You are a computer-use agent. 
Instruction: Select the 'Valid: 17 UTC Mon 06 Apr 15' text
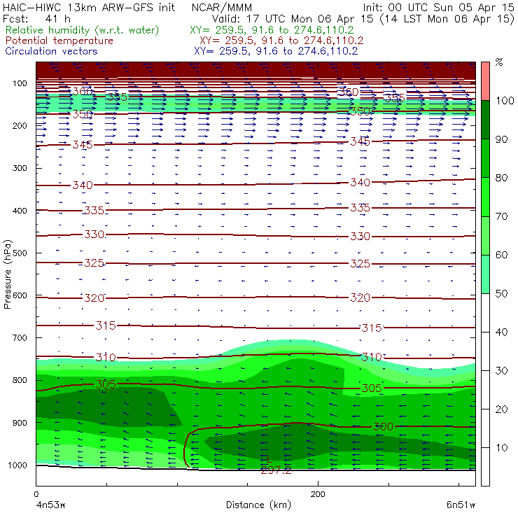[293, 19]
